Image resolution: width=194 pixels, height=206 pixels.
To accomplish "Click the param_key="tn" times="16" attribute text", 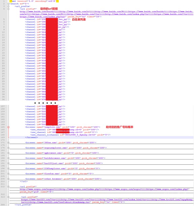I will (x=84, y=17).
